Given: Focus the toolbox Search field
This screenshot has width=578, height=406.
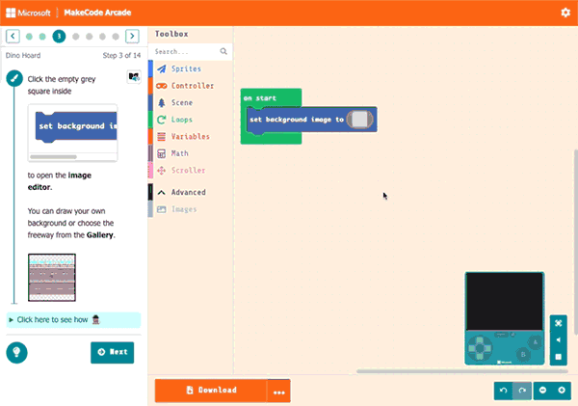Looking at the screenshot, I should [x=190, y=51].
